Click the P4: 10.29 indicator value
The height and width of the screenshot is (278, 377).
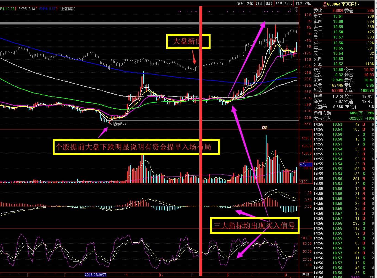pyautogui.click(x=8, y=9)
